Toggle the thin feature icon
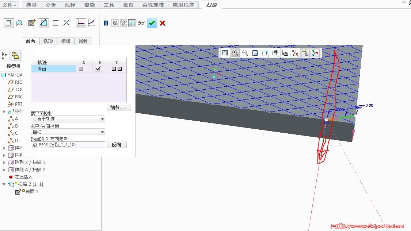 pyautogui.click(x=56, y=23)
